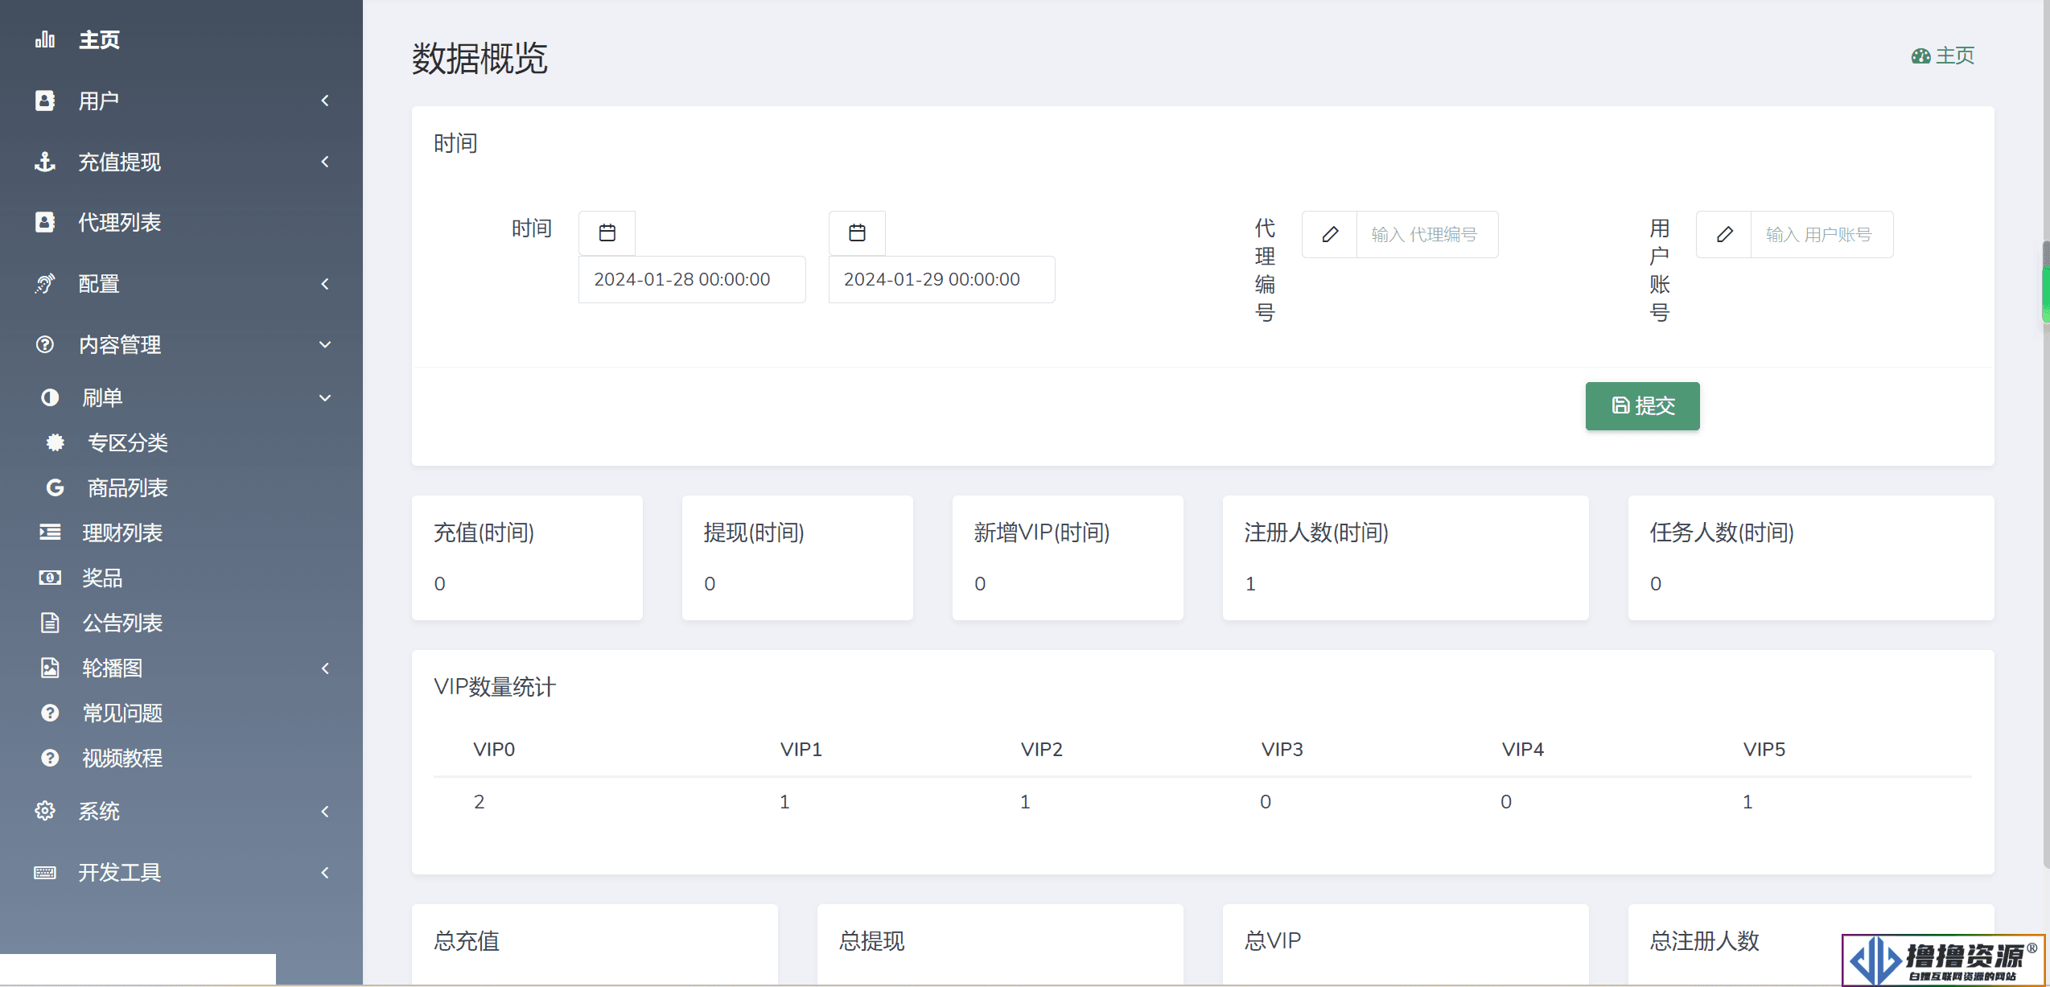Viewport: 2050px width, 987px height.
Task: Click the half-circle icon beside 刷单
Action: pos(50,397)
